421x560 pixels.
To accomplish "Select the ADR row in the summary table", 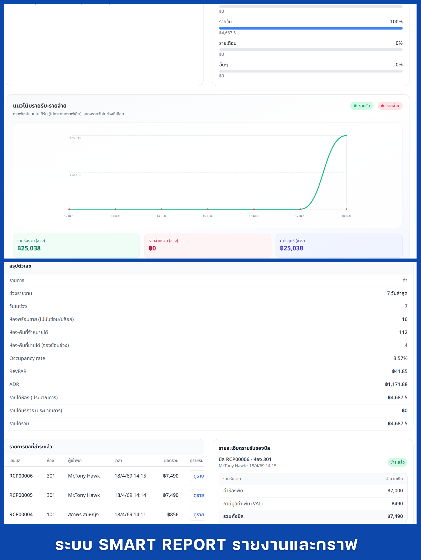I will [x=208, y=384].
